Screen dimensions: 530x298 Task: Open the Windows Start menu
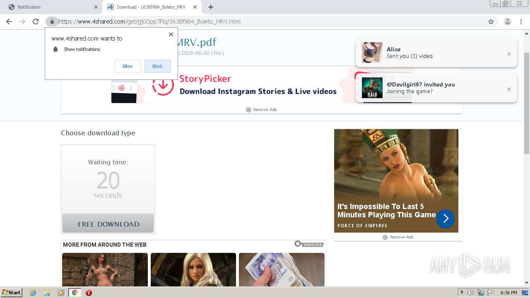click(11, 292)
